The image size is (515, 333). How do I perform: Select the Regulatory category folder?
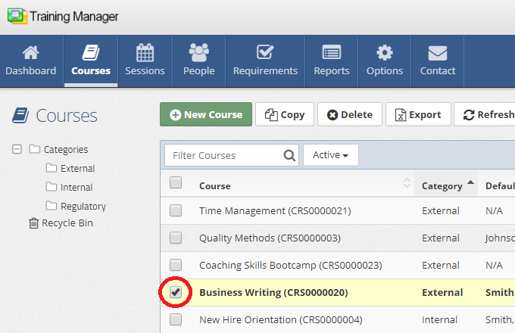tap(83, 206)
